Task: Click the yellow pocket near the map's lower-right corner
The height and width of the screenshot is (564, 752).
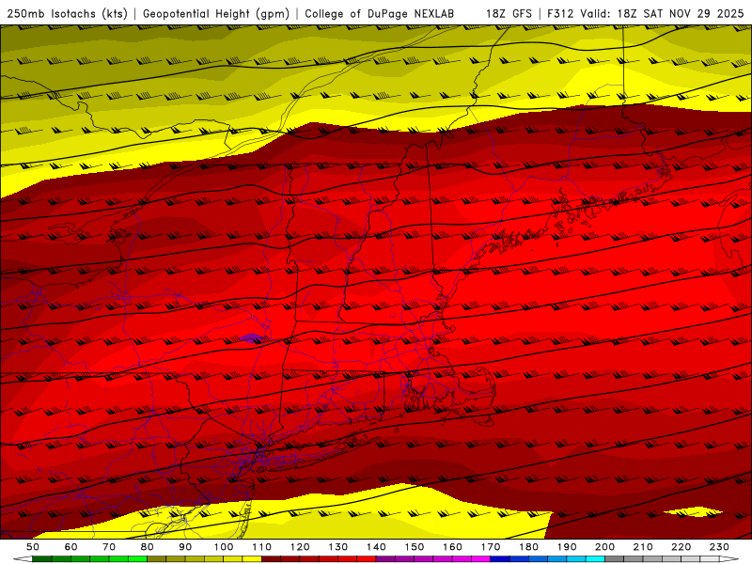Action: 694,512
